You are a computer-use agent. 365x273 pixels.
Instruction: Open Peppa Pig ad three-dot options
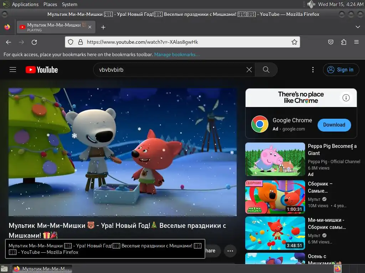pyautogui.click(x=352, y=146)
